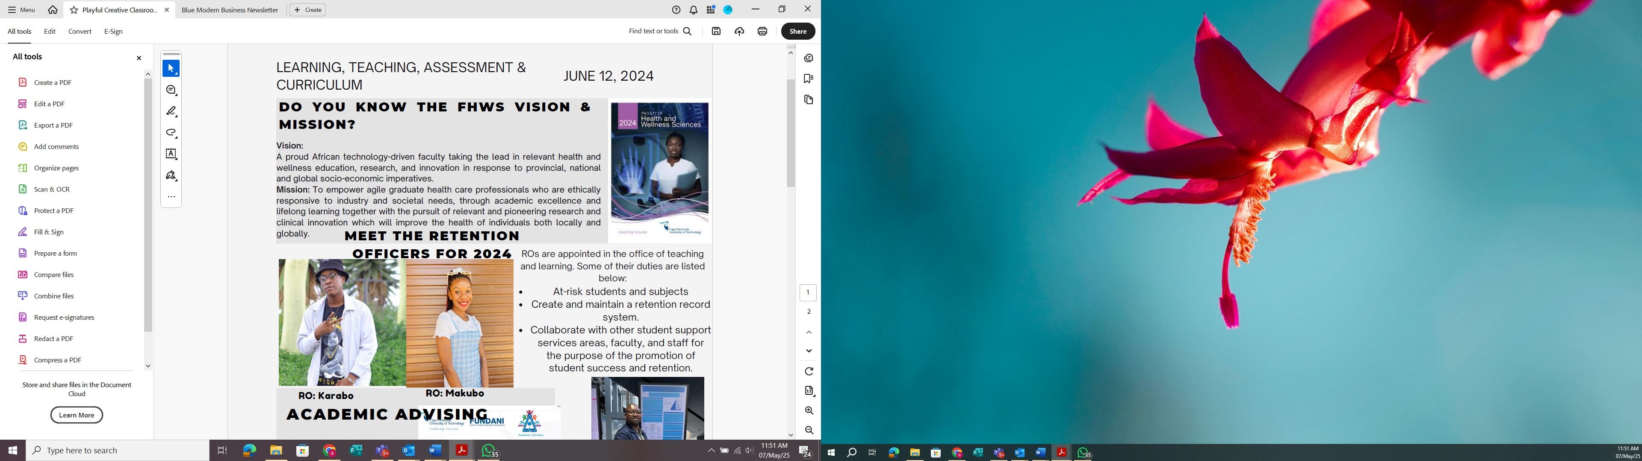
Task: Click the upload to cloud icon
Action: [x=739, y=31]
